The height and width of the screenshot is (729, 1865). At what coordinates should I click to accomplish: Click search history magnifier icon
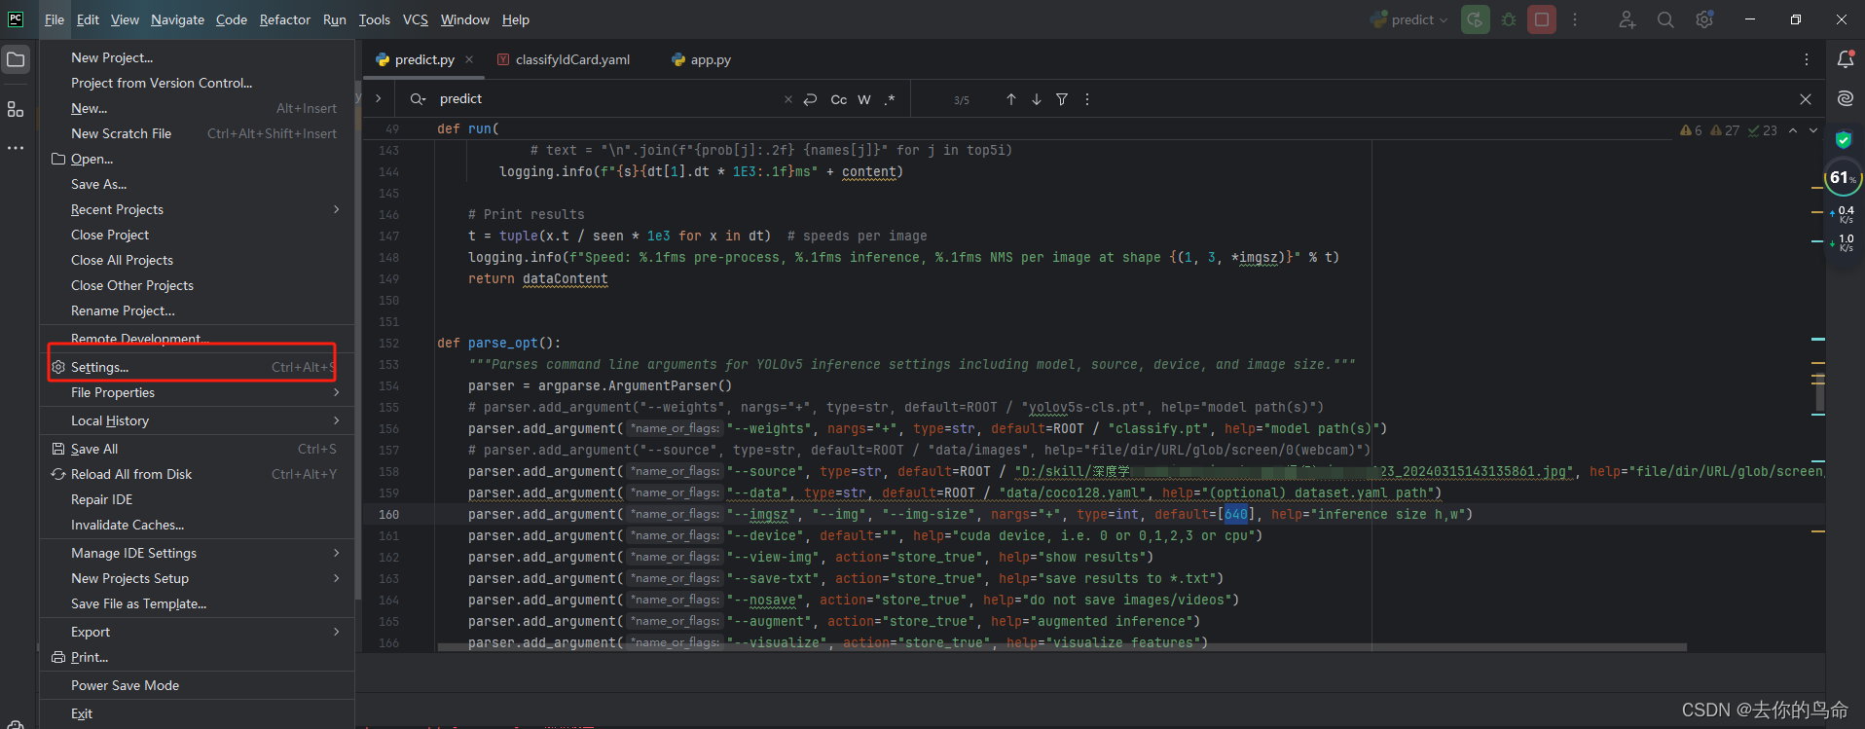(419, 99)
